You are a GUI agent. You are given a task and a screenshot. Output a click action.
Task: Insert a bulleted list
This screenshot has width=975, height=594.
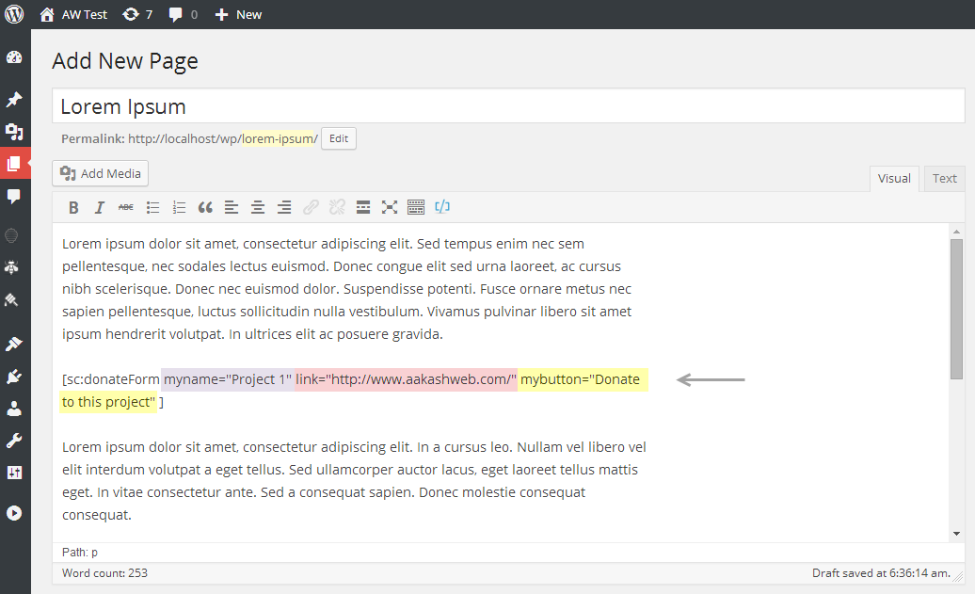pos(152,208)
